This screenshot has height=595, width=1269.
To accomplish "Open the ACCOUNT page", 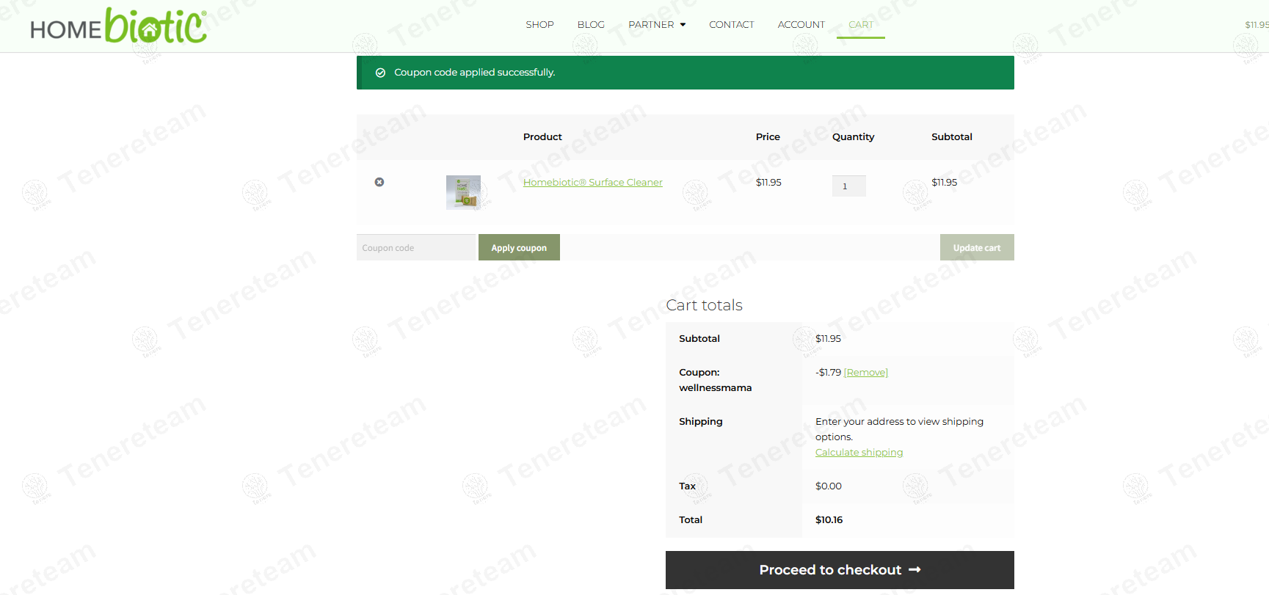I will tap(801, 24).
